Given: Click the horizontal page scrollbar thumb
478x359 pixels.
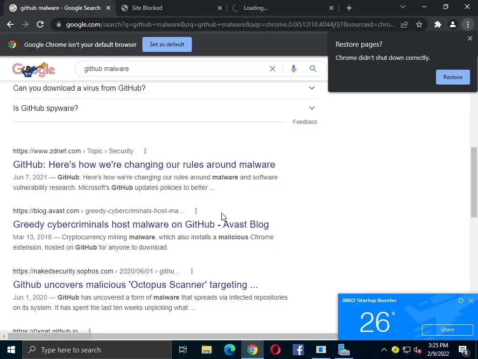Looking at the screenshot, I should (49, 336).
